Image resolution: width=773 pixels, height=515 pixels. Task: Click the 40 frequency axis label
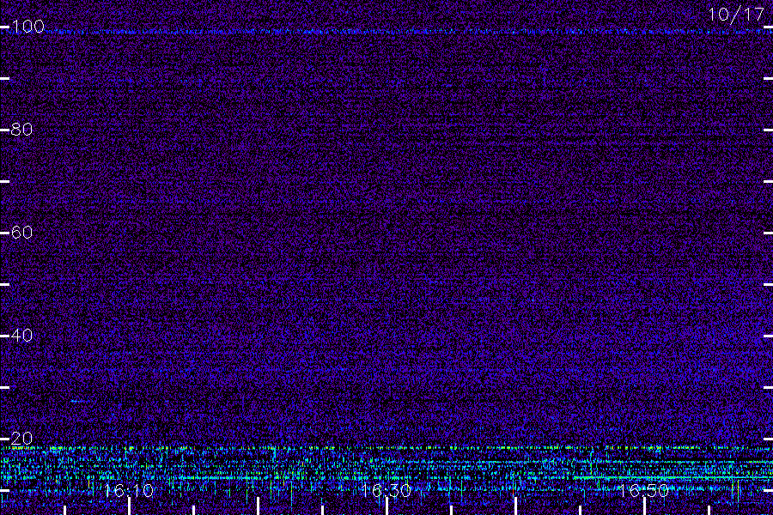[x=21, y=335]
